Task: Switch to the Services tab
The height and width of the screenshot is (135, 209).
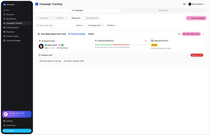Action: 164,10
